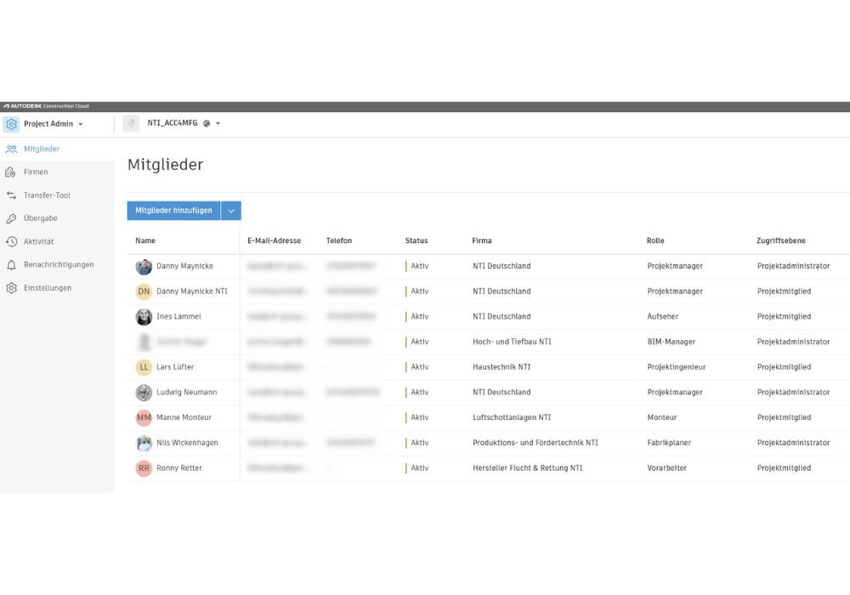
Task: Click the LL avatar for Lars Lüfter
Action: pos(144,367)
